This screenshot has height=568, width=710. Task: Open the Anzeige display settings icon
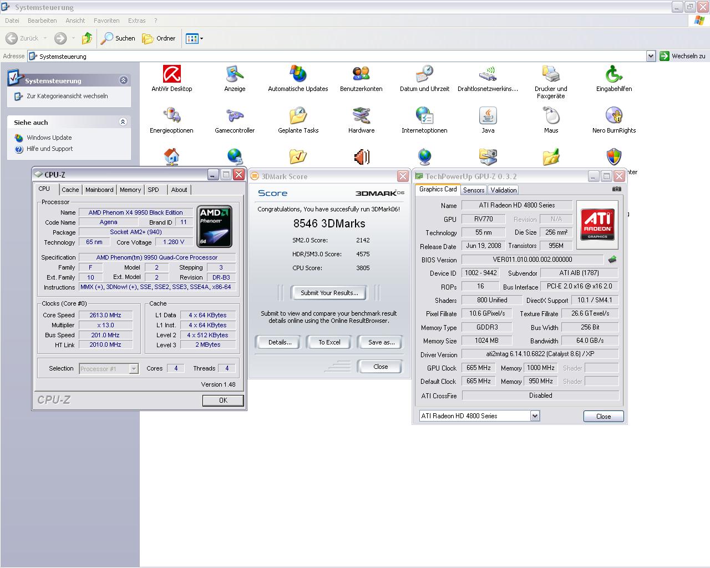pos(235,79)
